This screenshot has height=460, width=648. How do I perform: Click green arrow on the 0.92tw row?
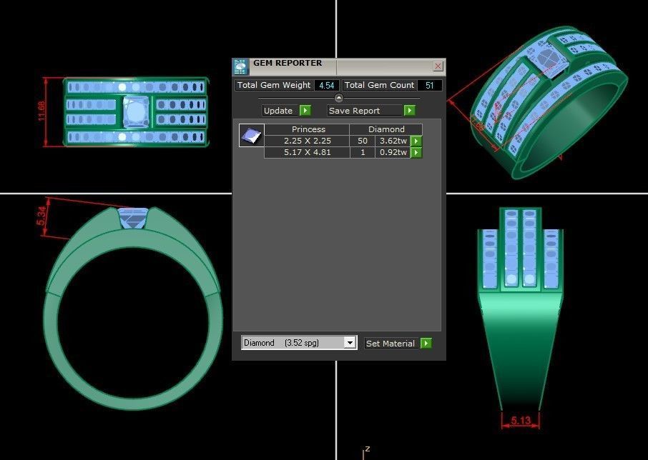tap(416, 153)
